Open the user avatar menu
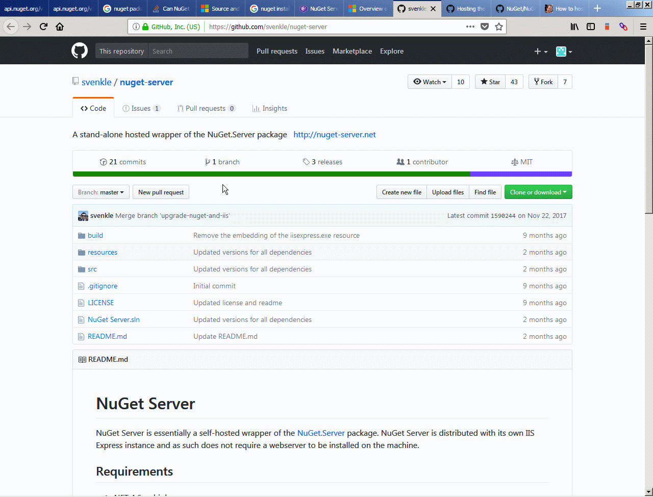The width and height of the screenshot is (653, 497). (564, 51)
